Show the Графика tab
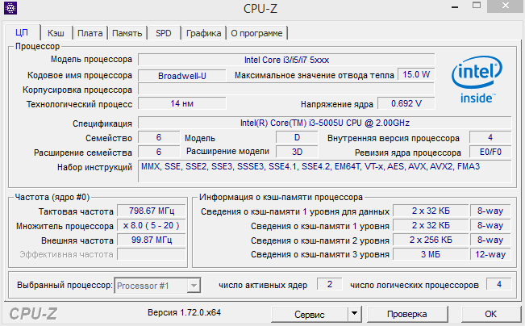 pyautogui.click(x=203, y=33)
